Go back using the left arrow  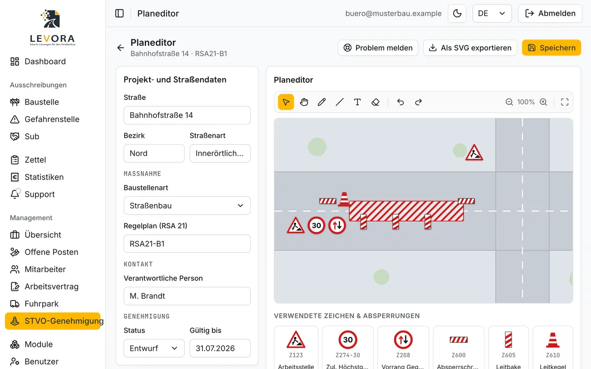(x=121, y=48)
